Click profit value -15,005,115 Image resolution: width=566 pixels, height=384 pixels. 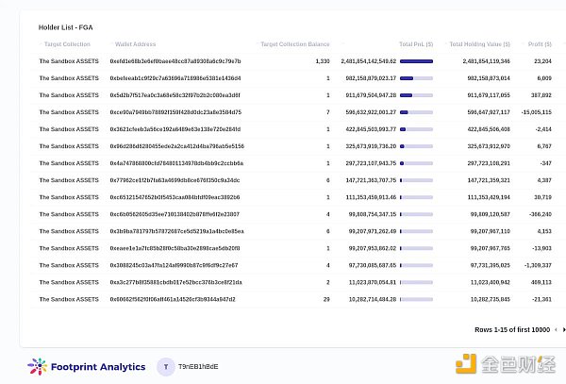coord(537,112)
